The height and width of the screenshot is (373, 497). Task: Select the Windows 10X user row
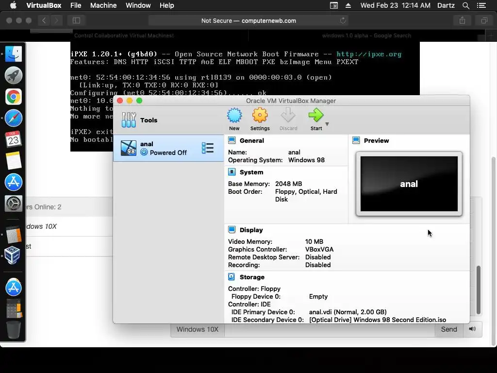[69, 226]
